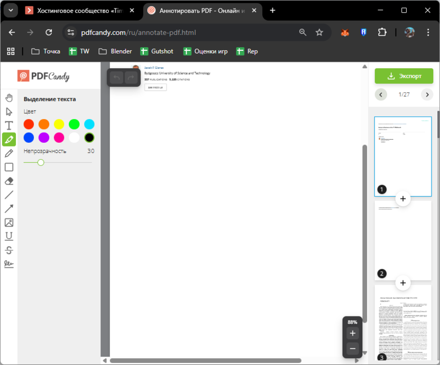Screen dimensions: 440x365
Task: Zoom out with the minus button
Action: point(353,349)
